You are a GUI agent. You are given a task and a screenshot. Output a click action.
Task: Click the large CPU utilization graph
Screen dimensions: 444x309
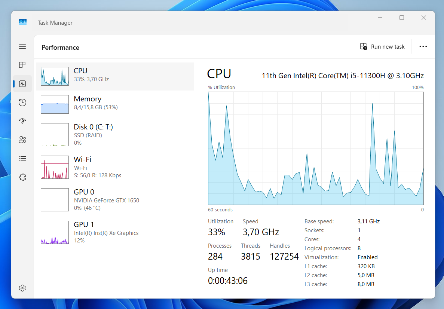[x=316, y=148]
